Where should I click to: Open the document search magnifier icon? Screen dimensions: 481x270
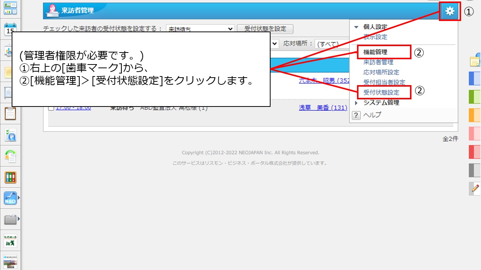pyautogui.click(x=10, y=135)
